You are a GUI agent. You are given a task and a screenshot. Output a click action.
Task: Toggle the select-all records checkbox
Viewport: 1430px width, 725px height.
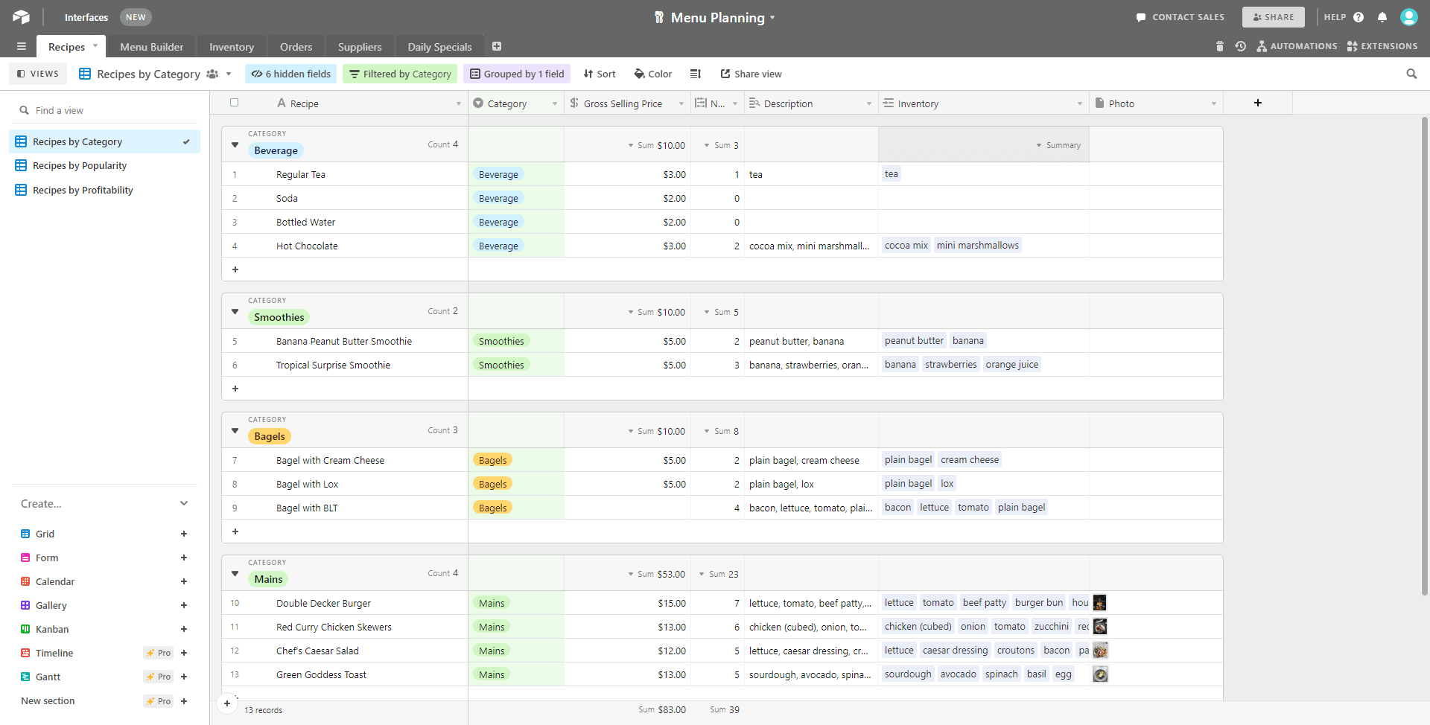click(235, 103)
